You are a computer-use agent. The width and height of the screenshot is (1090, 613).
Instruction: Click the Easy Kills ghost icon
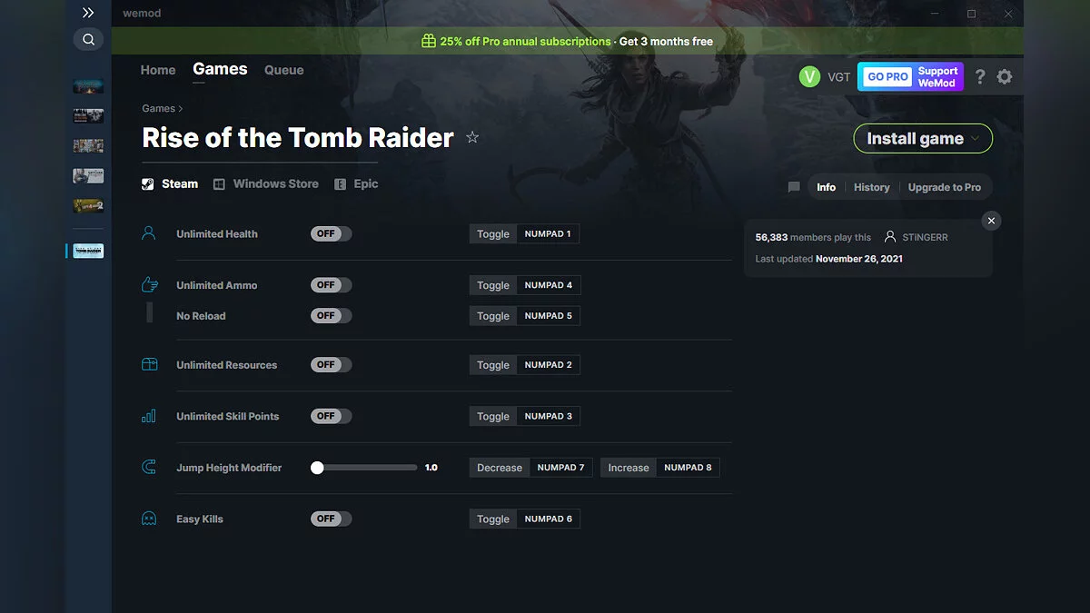click(149, 519)
